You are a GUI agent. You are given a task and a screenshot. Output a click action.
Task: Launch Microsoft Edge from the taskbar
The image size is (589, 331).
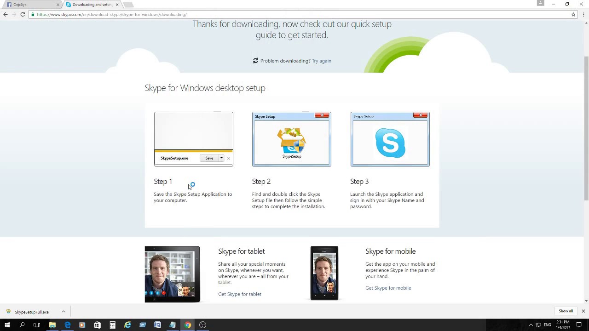click(67, 325)
